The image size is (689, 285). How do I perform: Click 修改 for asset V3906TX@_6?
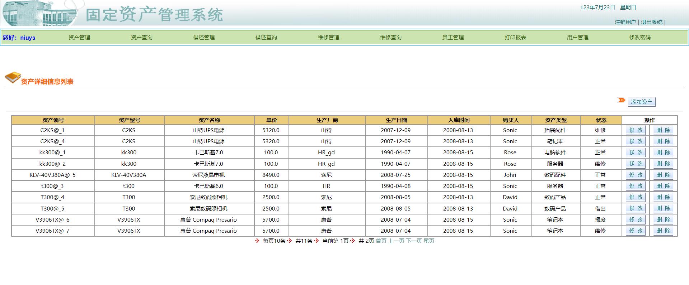tap(636, 220)
